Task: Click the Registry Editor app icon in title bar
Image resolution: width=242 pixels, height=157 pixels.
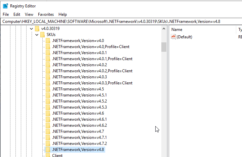Action: (5, 6)
